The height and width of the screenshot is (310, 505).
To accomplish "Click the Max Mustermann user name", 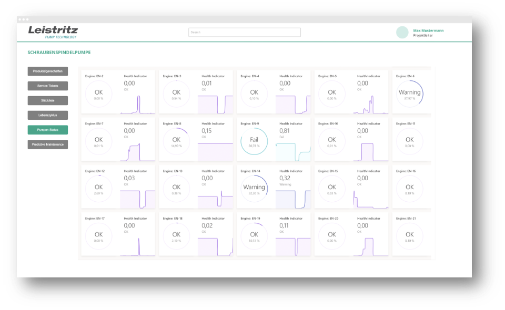I will pyautogui.click(x=428, y=30).
